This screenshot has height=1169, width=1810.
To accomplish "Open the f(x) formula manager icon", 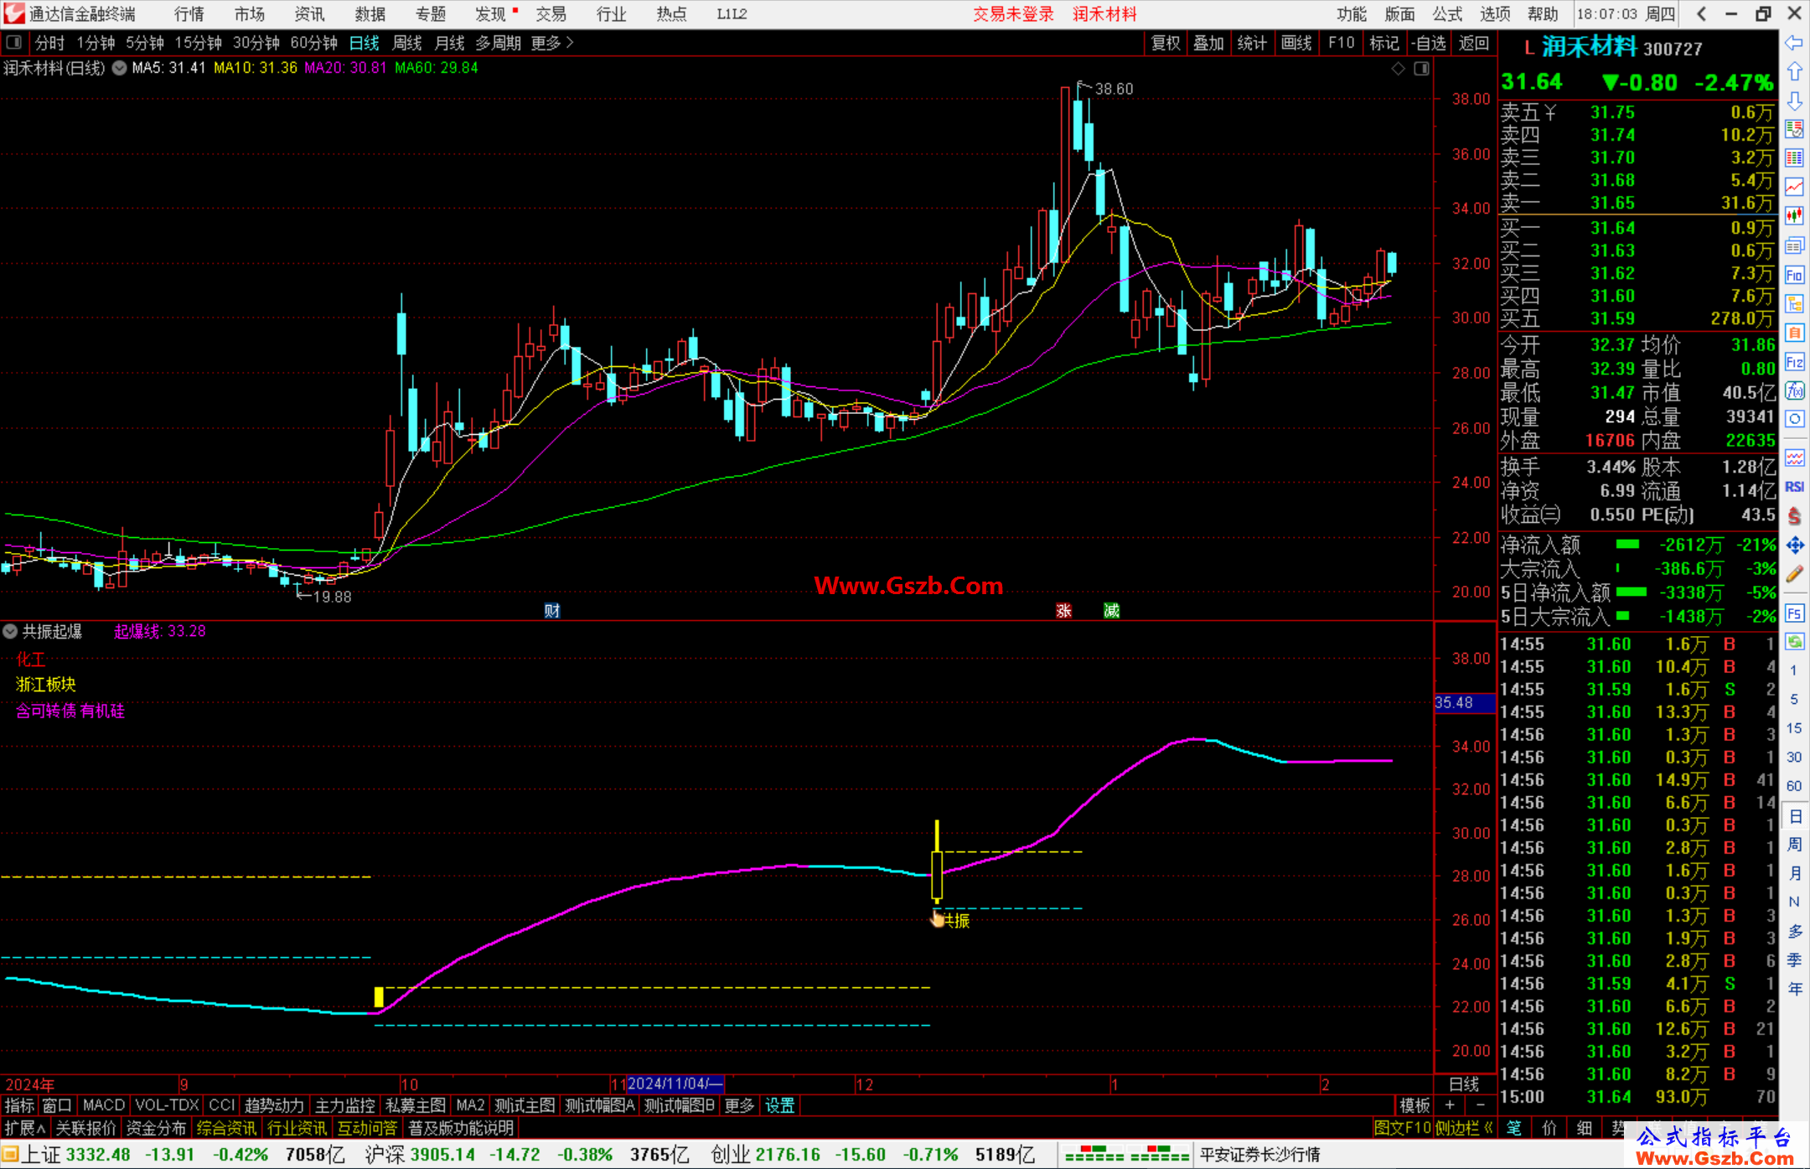I will click(1794, 391).
